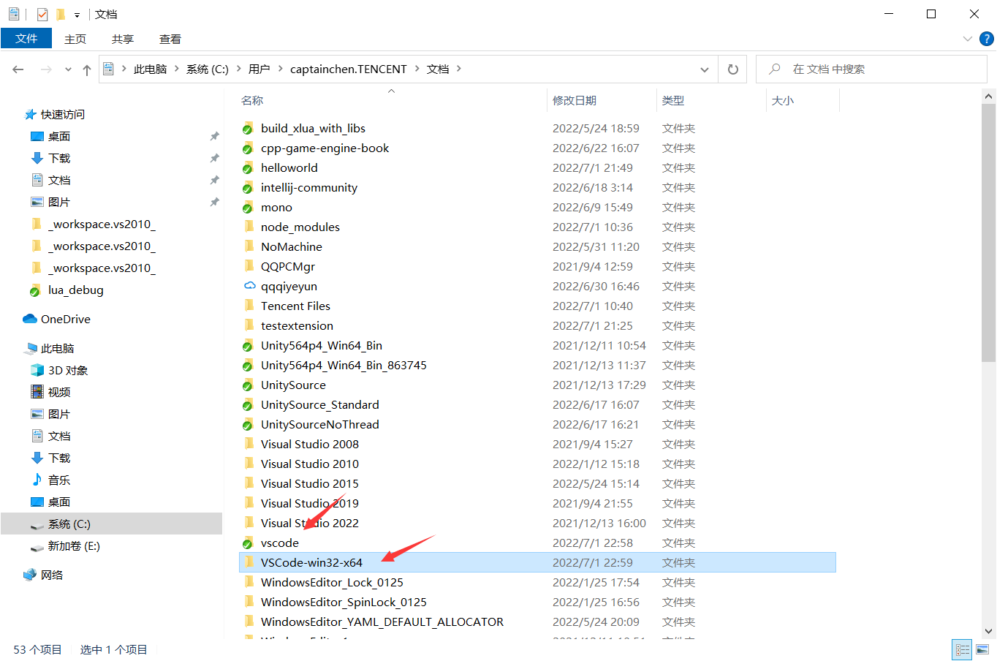This screenshot has width=997, height=661.
Task: Open the Help question mark icon
Action: (x=986, y=39)
